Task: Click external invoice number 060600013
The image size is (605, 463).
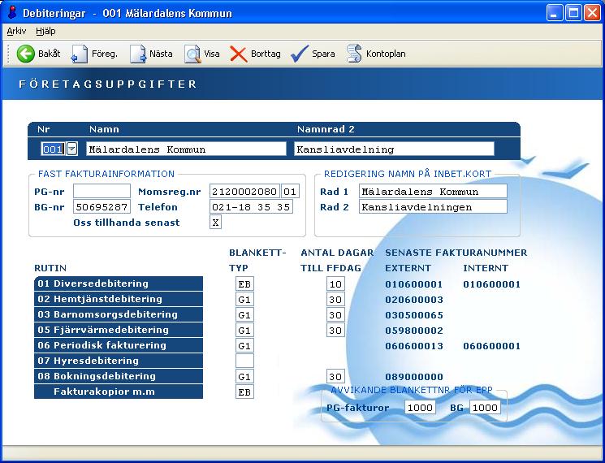Action: tap(414, 346)
